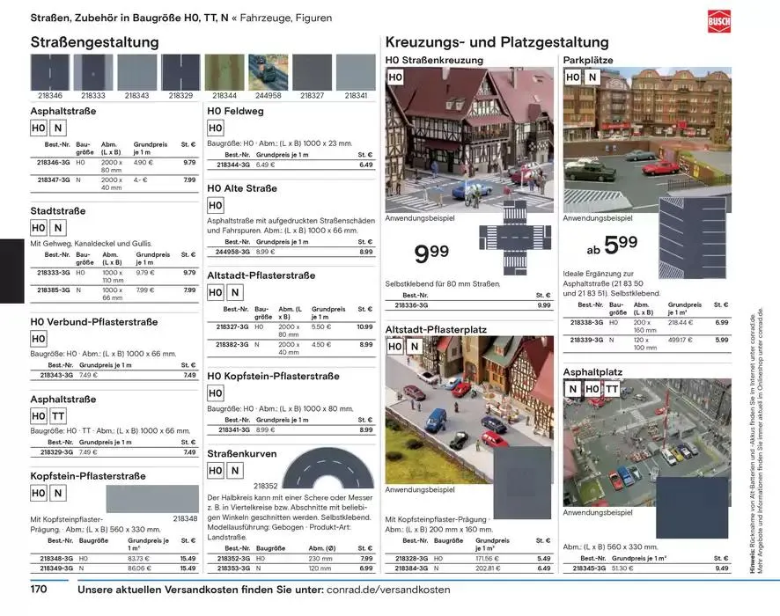This screenshot has height=616, width=780.
Task: Click H0 badge on Straßenkreuzung photo
Action: click(x=395, y=78)
